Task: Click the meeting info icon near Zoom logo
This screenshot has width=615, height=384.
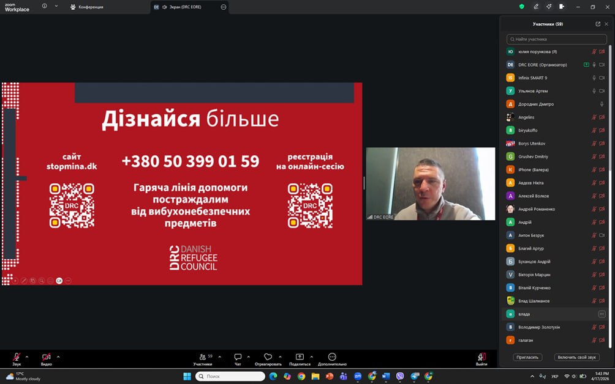Action: pyautogui.click(x=45, y=6)
